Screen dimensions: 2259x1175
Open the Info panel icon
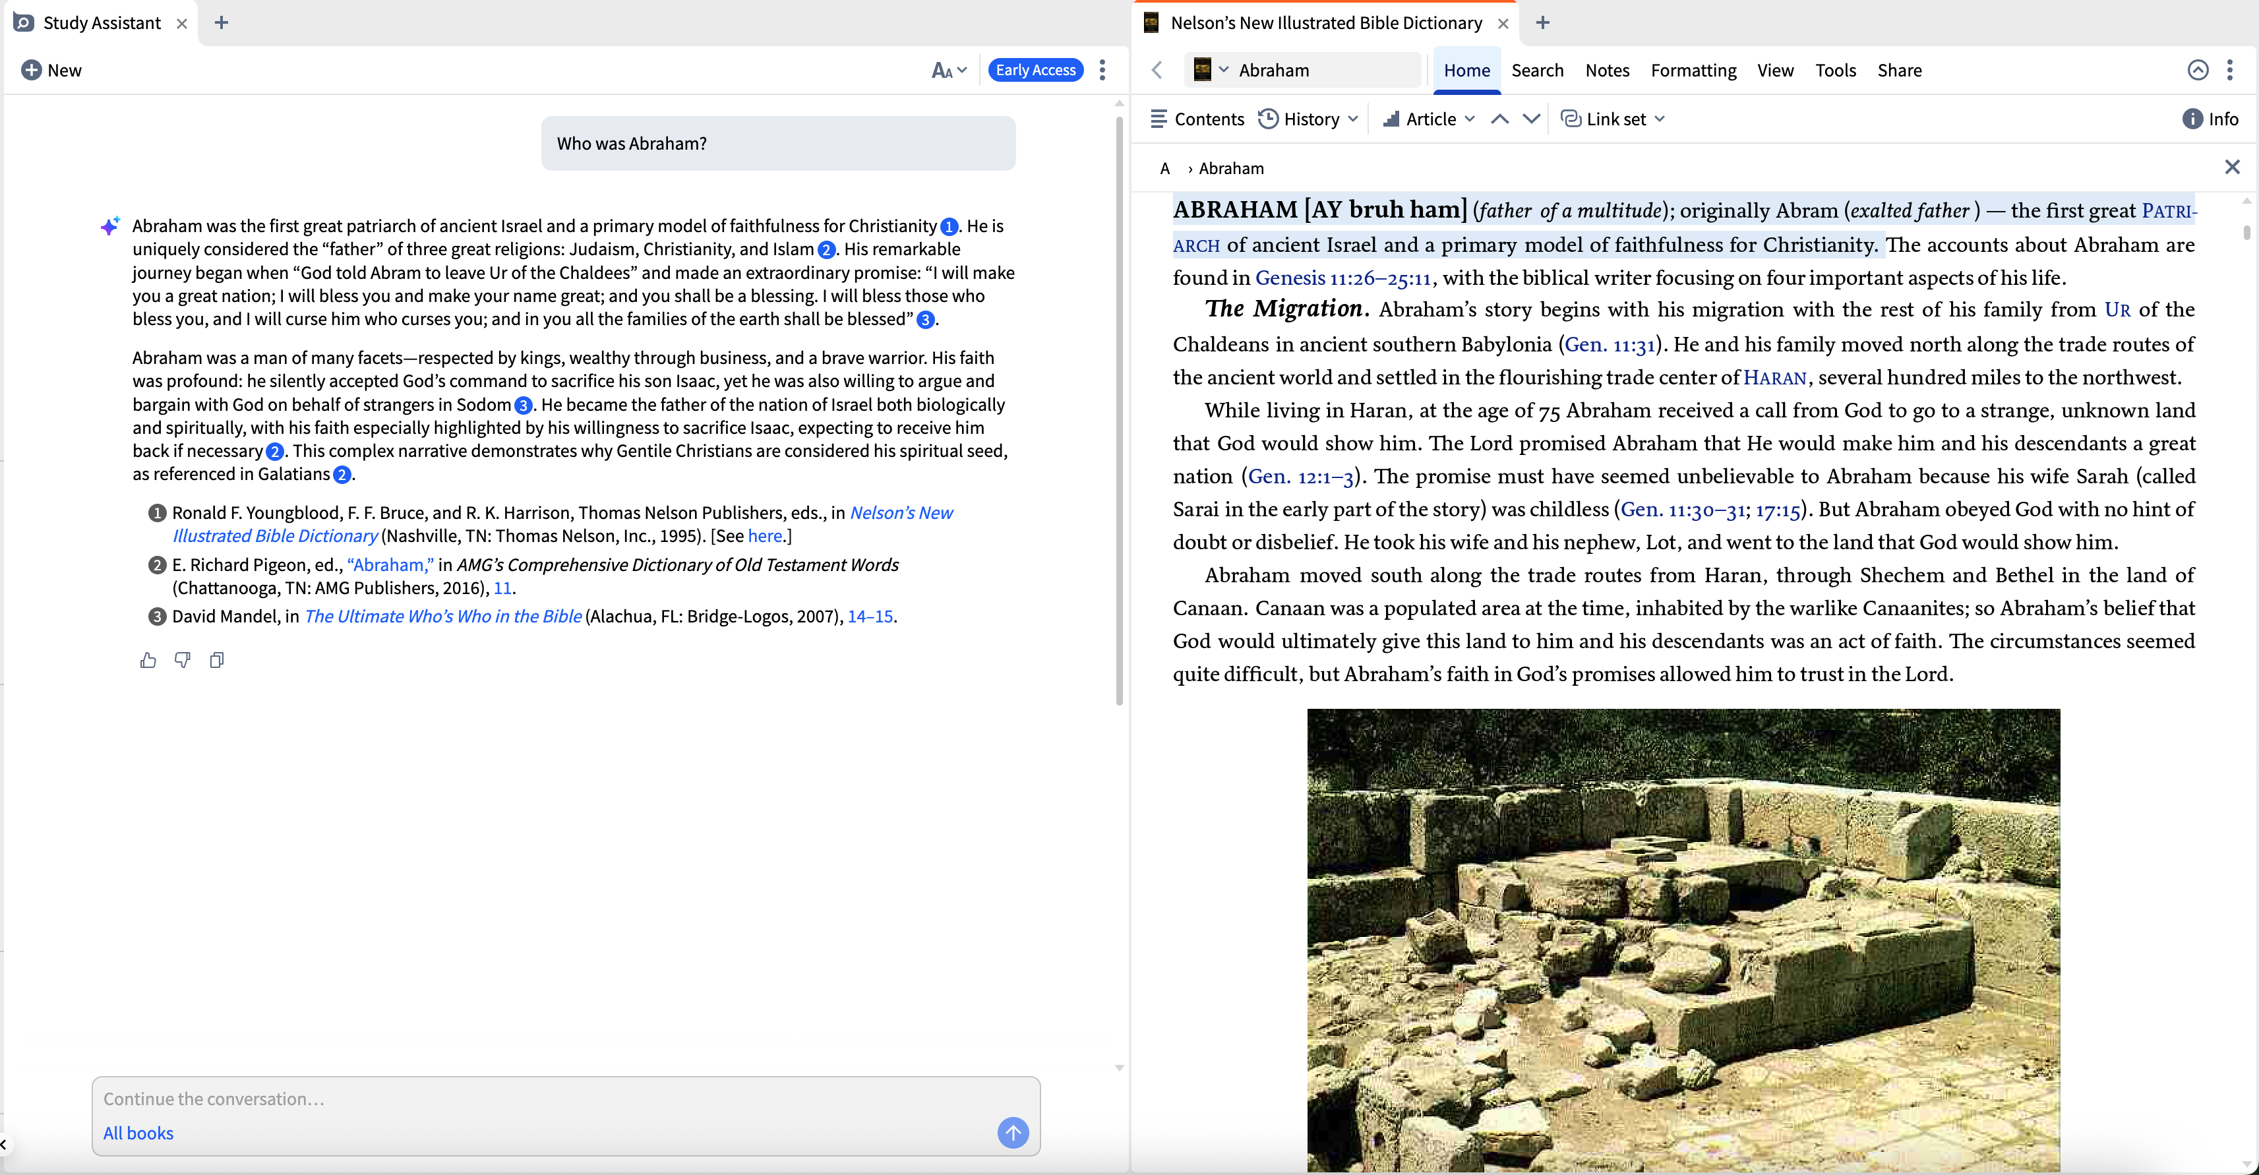coord(2210,119)
